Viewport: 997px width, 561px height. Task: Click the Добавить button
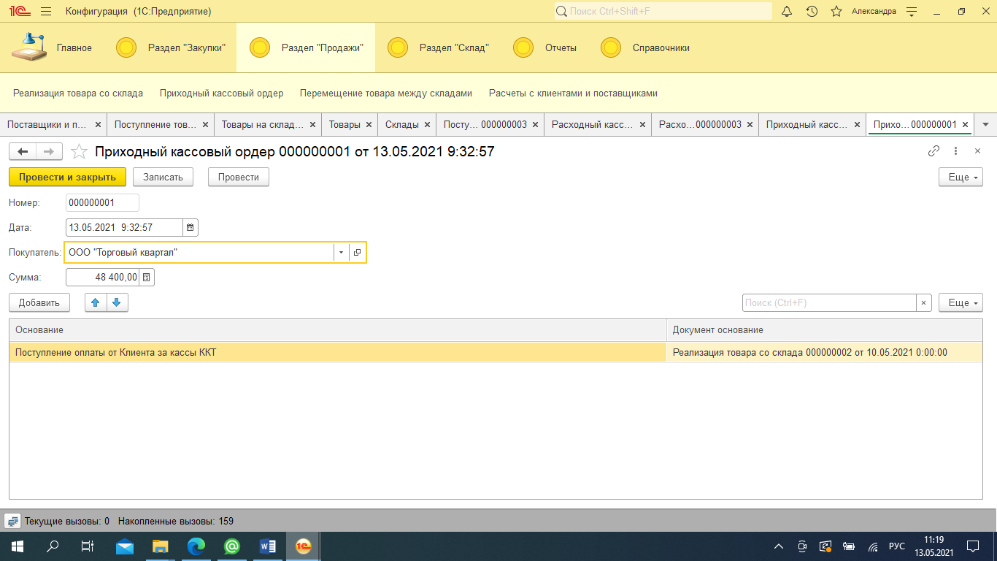[39, 302]
